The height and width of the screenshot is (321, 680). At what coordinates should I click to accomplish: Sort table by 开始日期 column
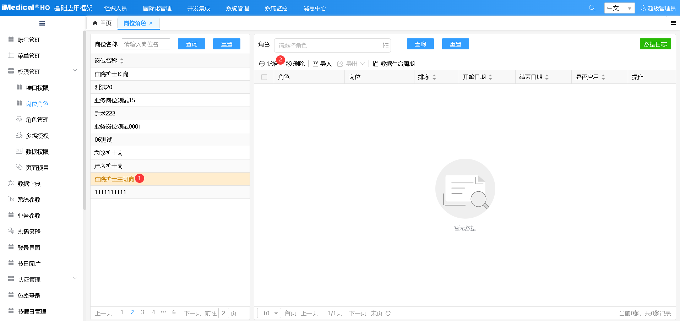(x=490, y=77)
